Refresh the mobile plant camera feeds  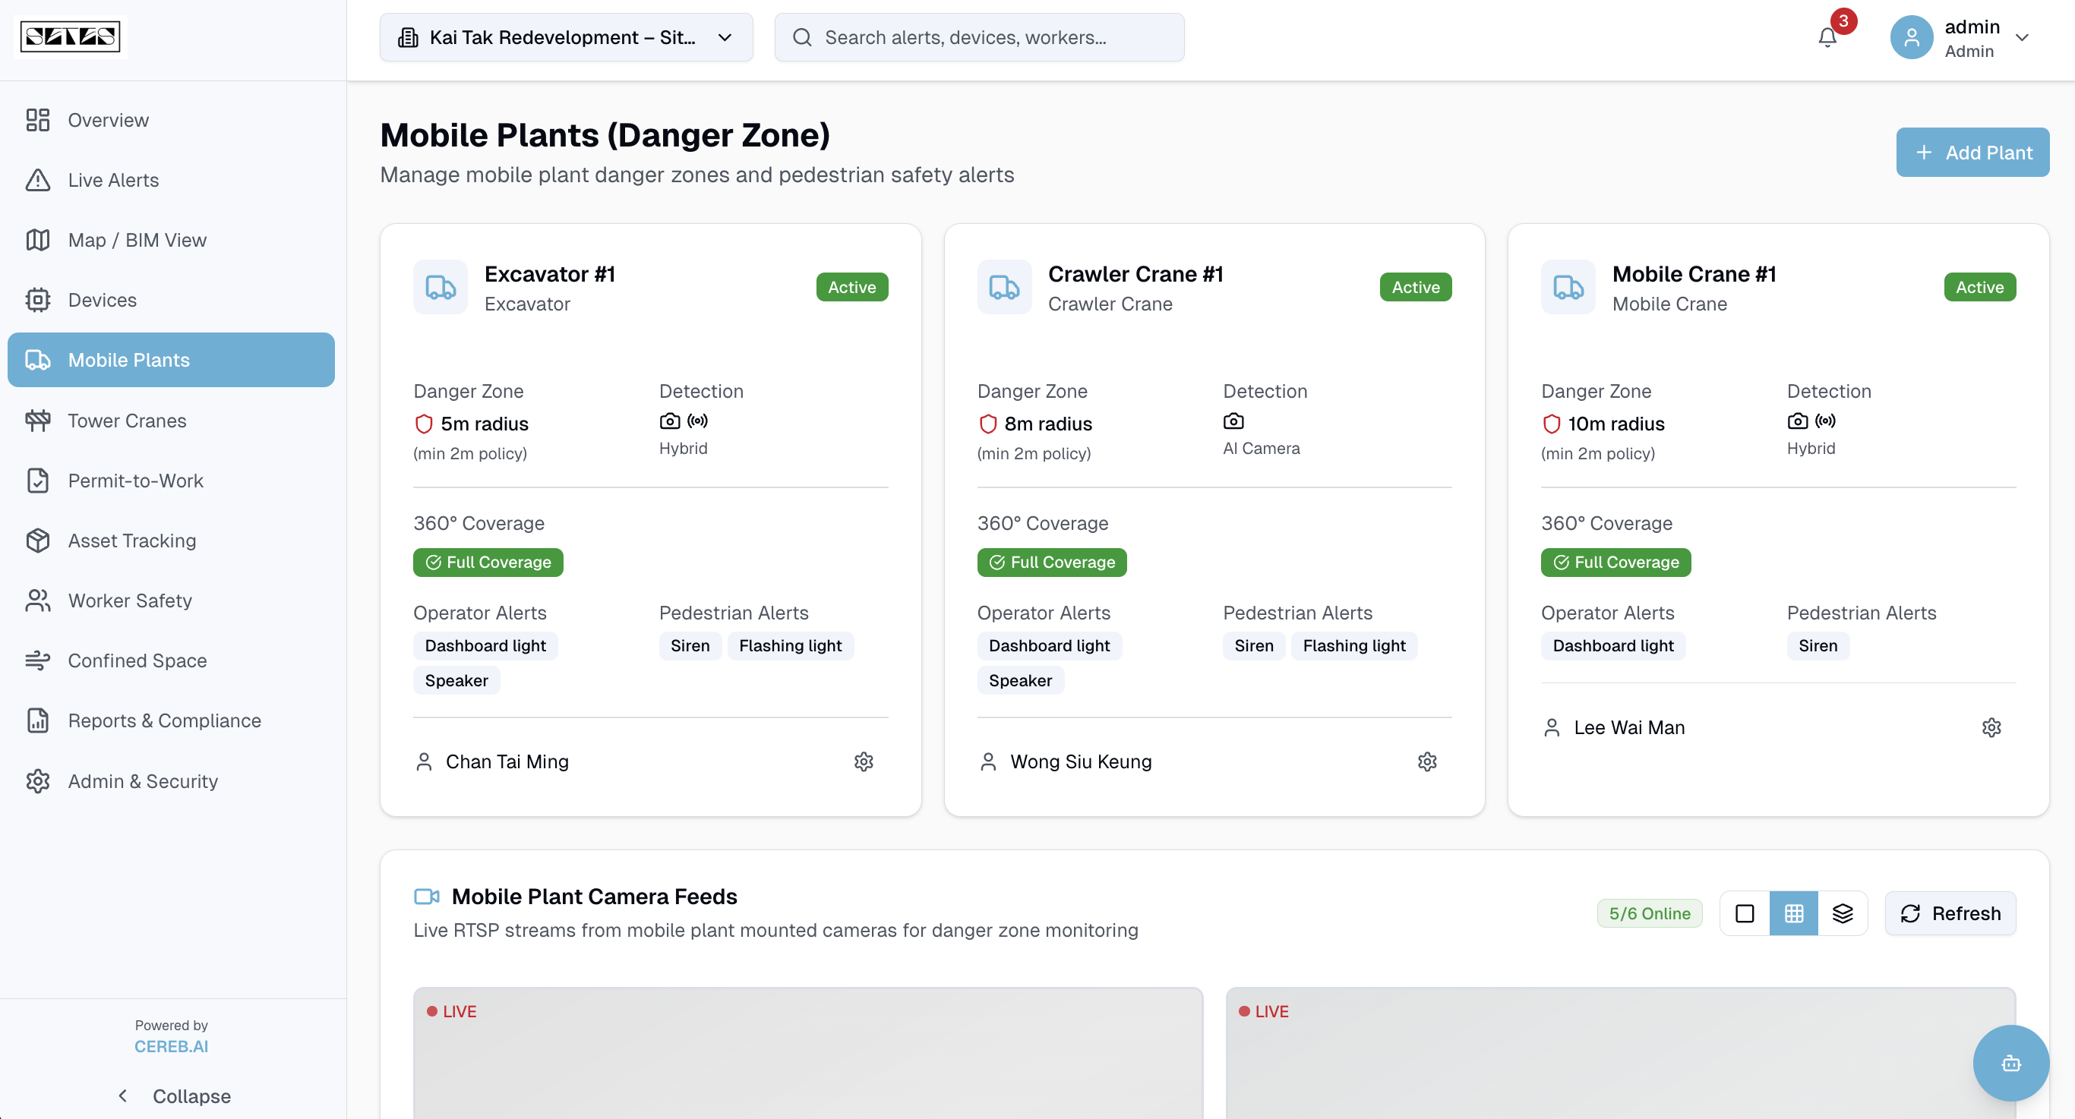(1950, 913)
